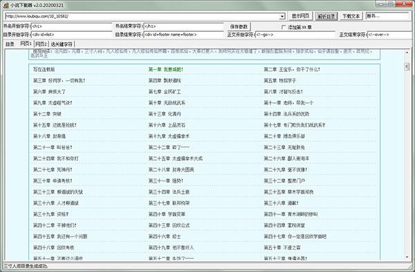Click the 正文结束字符 field with <!--over-->

coord(389,35)
